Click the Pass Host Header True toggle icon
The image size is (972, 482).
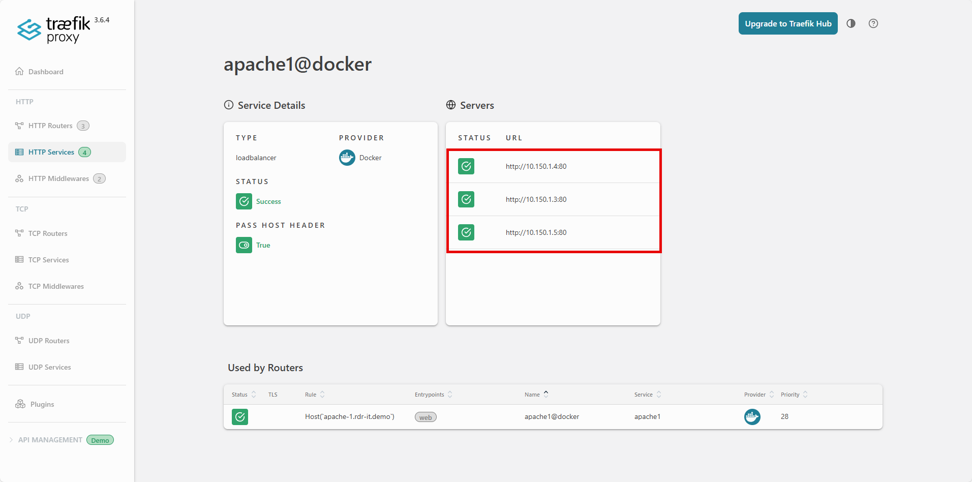point(244,245)
